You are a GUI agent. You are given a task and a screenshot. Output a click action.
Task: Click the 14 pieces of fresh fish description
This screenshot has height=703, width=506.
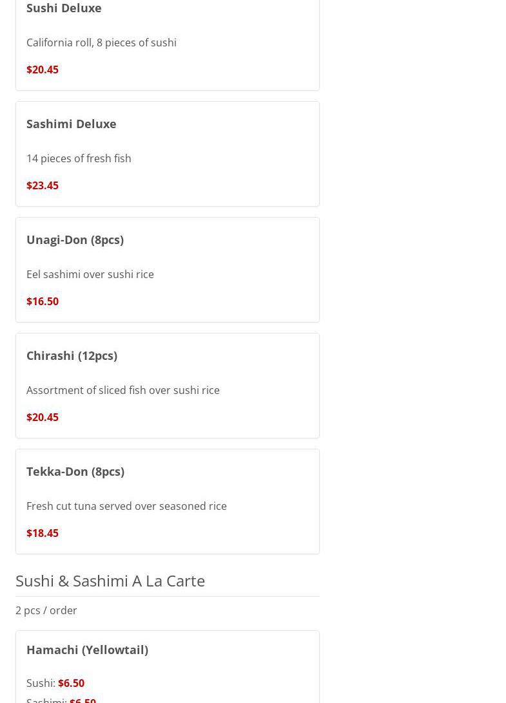tap(79, 158)
